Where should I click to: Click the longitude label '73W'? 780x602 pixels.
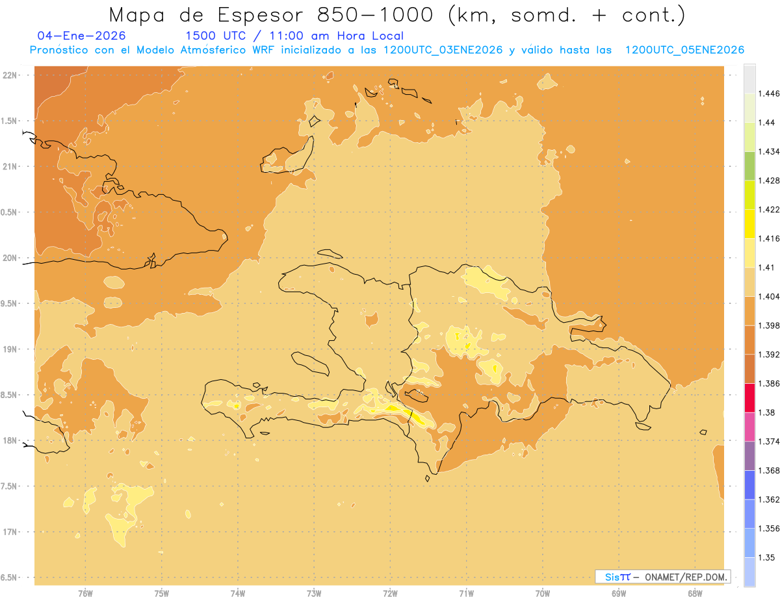(314, 594)
